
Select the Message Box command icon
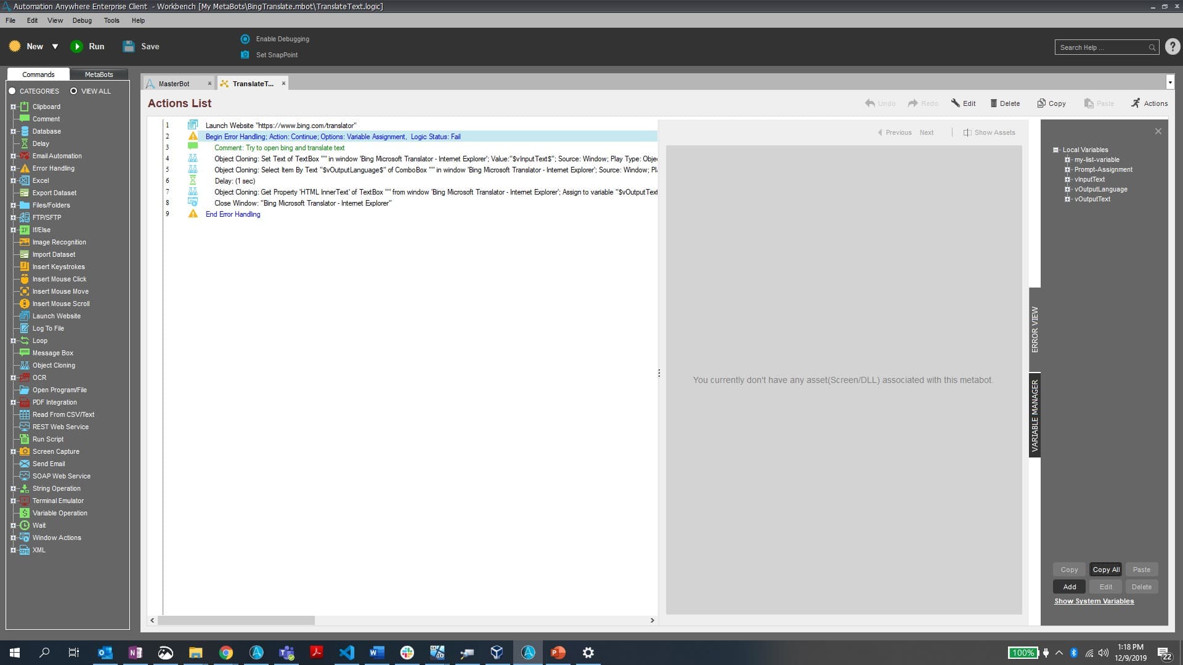click(25, 353)
